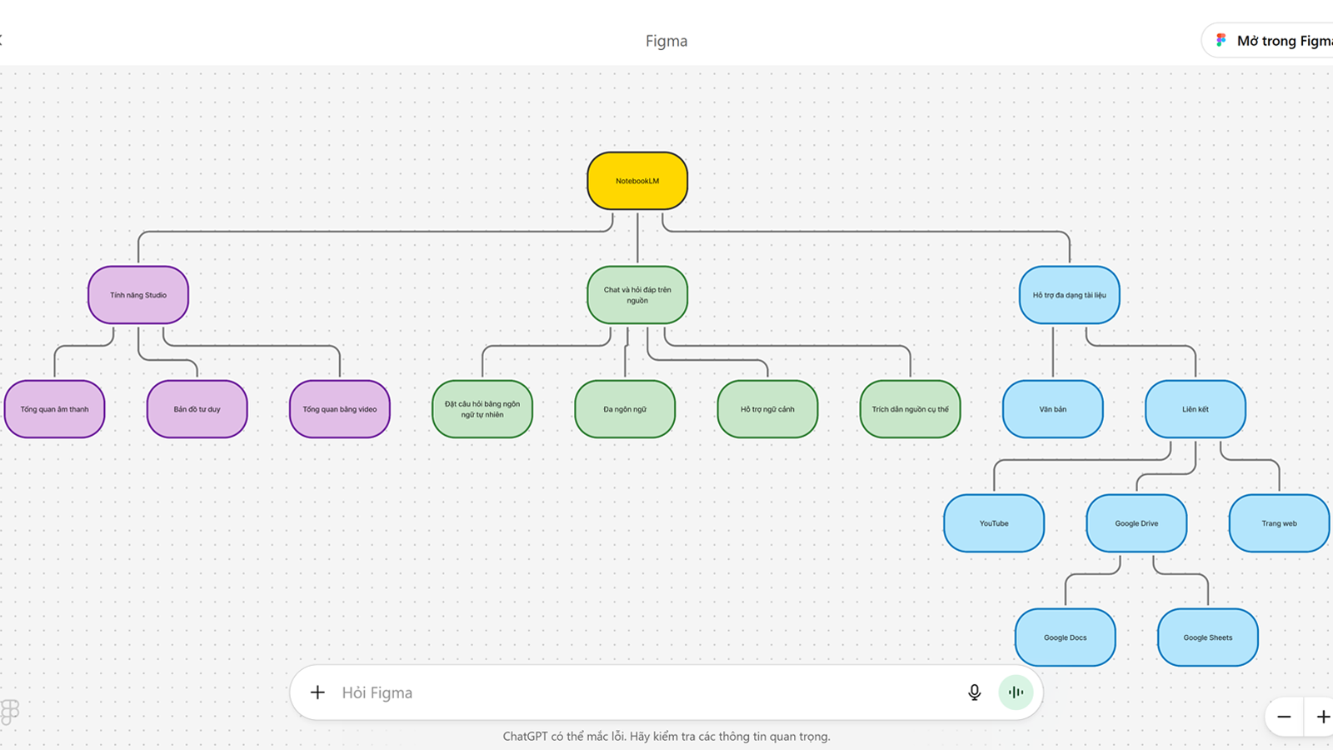Click the plus attach icon in prompt bar

point(317,692)
